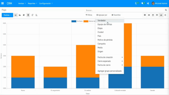The height and width of the screenshot is (95, 169).
Task: Open the Ventas menu
Action: [x=22, y=3]
